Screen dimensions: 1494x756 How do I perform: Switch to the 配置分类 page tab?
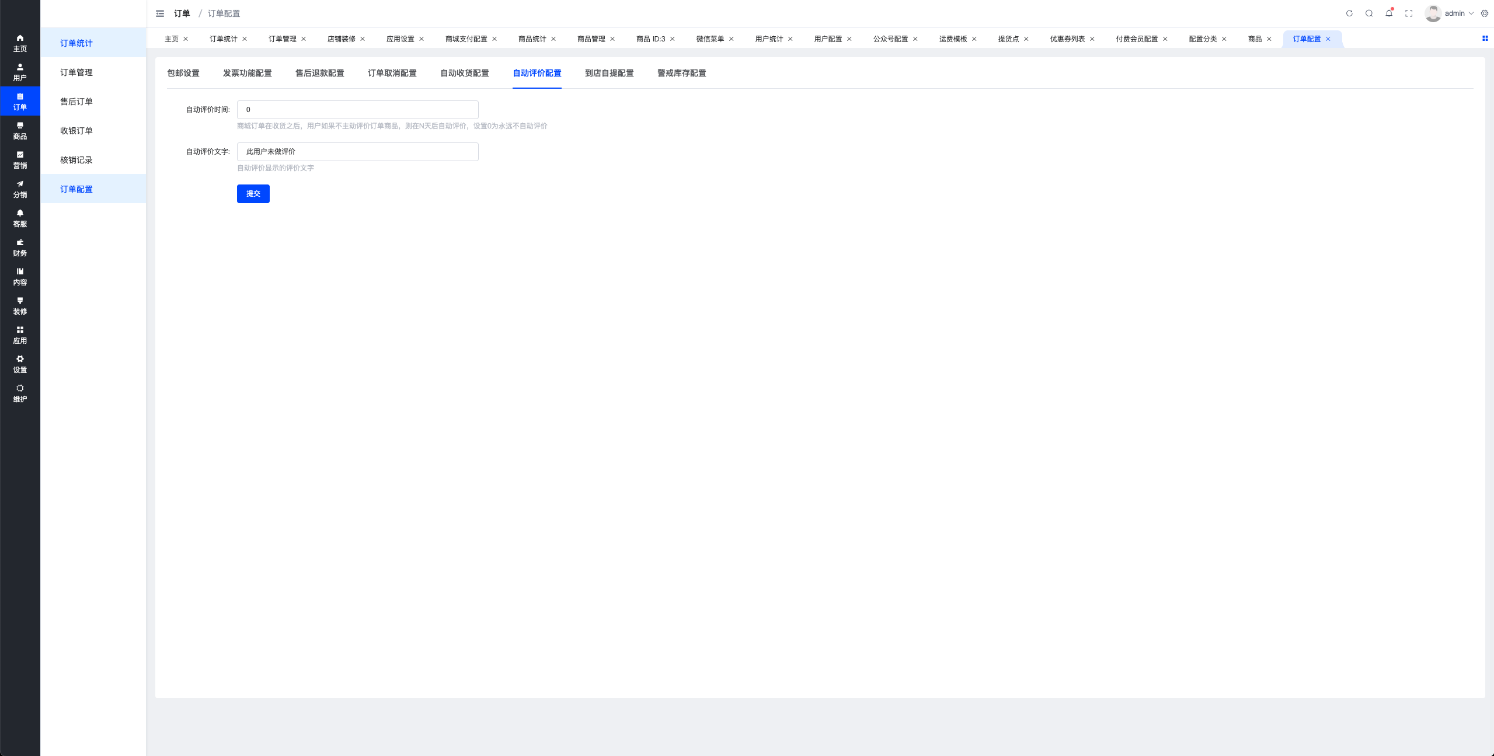coord(1203,39)
